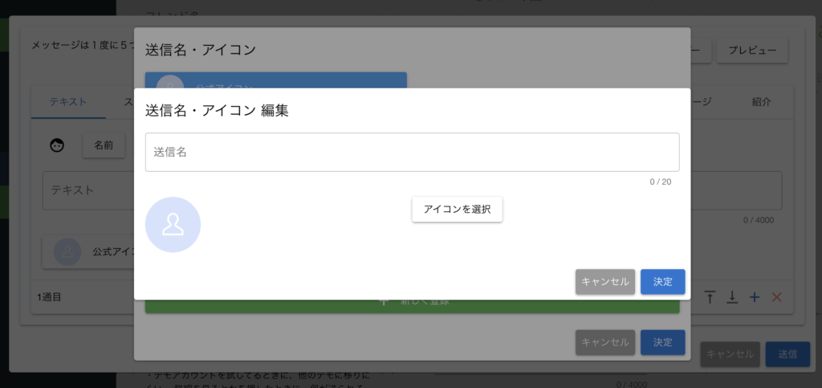Focus the 送信名 input field
The image size is (822, 388).
click(412, 152)
